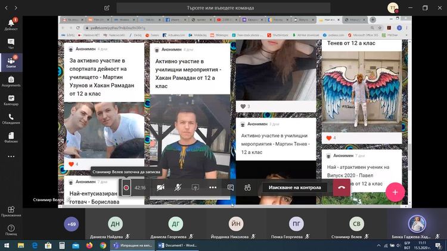The width and height of the screenshot is (447, 251).
Task: Show the participants panel
Action: coord(247,187)
